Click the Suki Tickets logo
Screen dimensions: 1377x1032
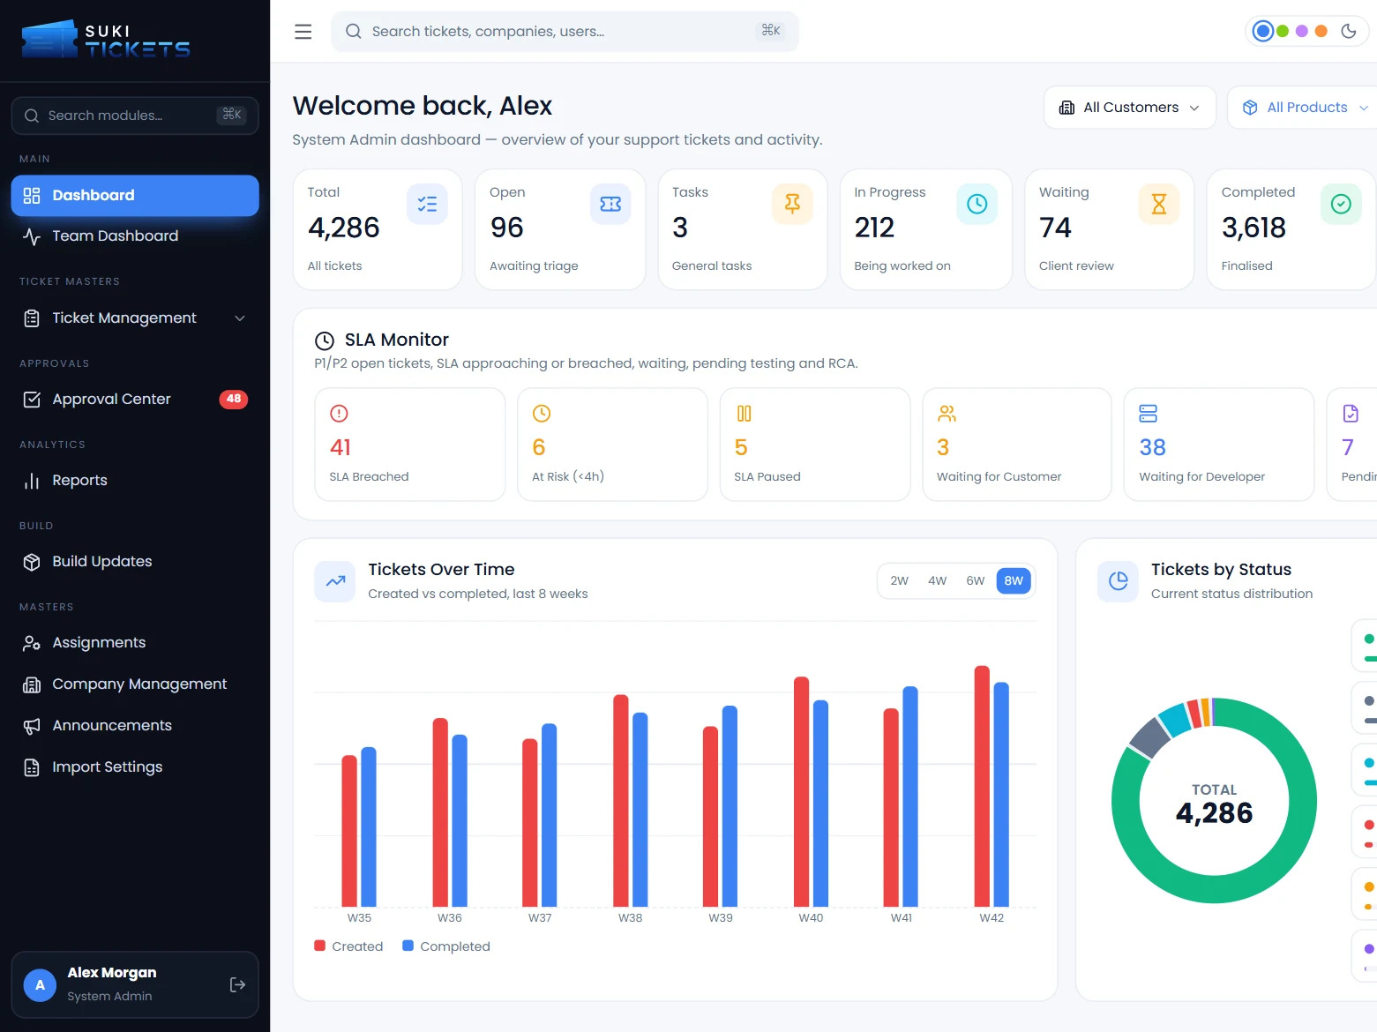[106, 40]
